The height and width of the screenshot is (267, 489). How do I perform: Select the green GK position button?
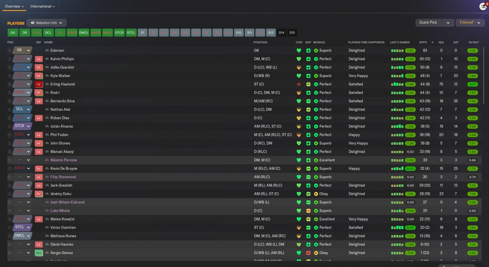click(13, 33)
